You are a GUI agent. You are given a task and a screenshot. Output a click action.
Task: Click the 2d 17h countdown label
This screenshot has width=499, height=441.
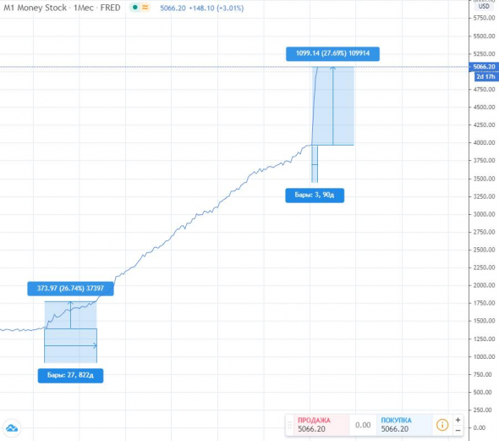pyautogui.click(x=486, y=77)
